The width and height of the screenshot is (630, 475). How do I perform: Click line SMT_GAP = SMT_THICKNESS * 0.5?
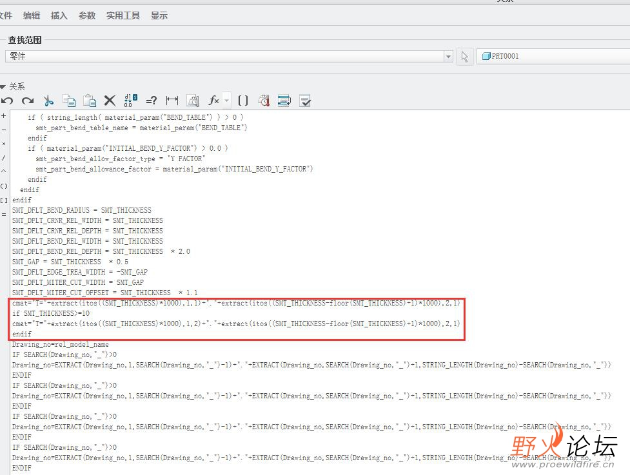coord(70,262)
